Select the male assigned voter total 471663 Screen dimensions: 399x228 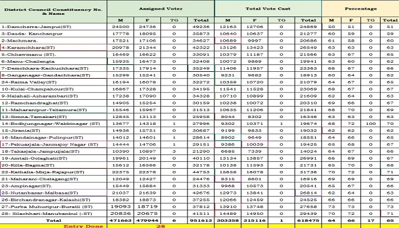121,219
